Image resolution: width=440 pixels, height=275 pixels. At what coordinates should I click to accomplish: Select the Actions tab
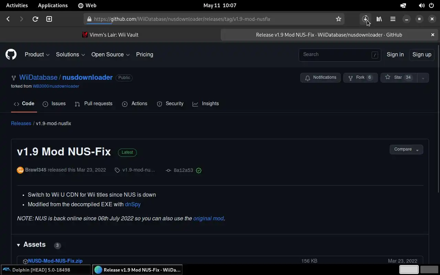pyautogui.click(x=134, y=103)
